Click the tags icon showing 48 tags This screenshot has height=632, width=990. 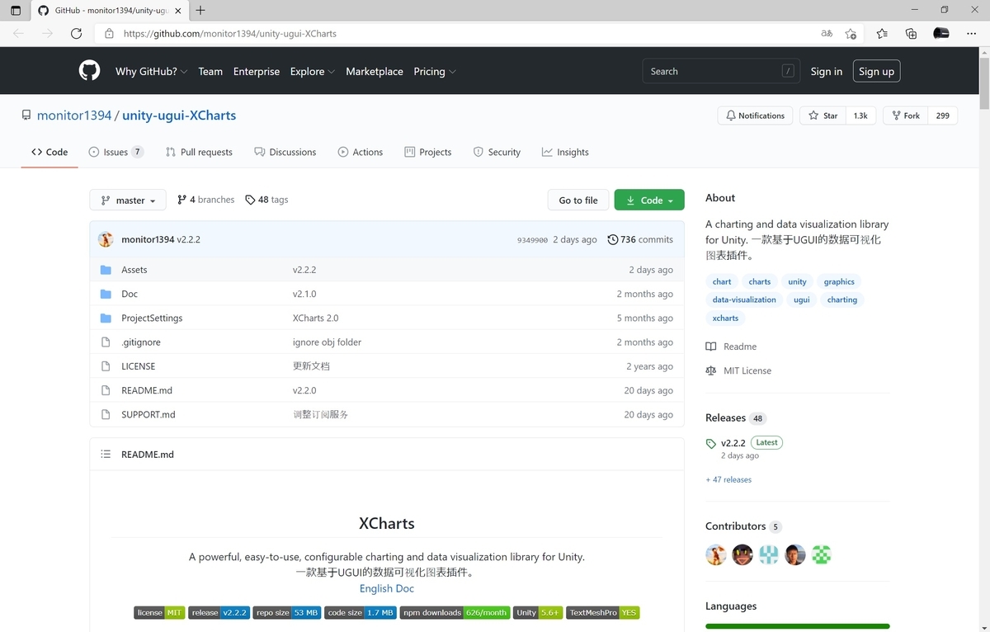click(x=248, y=200)
